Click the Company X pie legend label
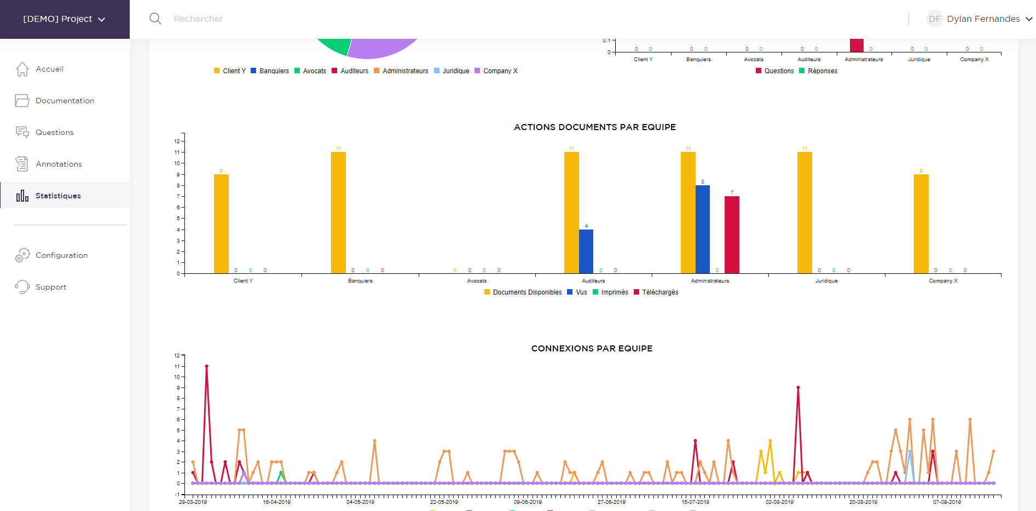 pyautogui.click(x=500, y=71)
